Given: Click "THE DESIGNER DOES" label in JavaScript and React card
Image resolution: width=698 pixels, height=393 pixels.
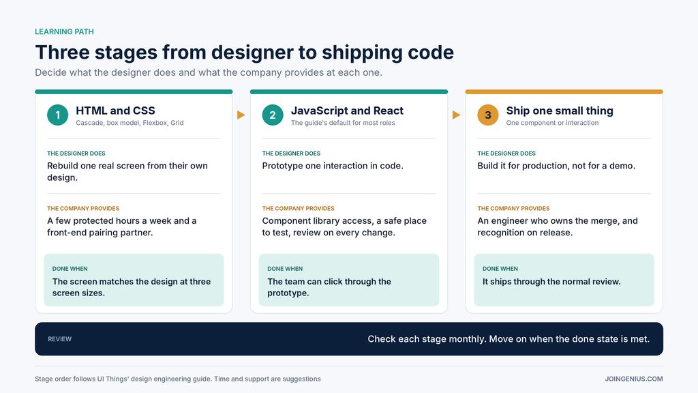Looking at the screenshot, I should click(x=291, y=154).
